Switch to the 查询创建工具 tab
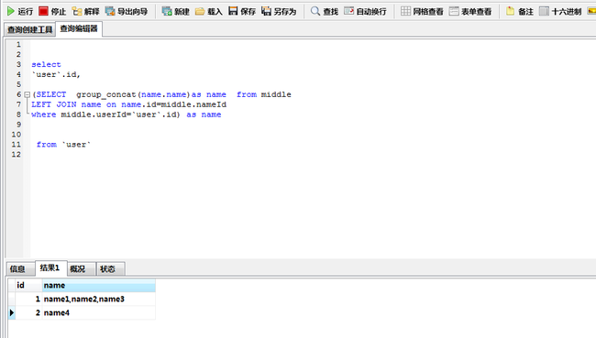 click(29, 29)
